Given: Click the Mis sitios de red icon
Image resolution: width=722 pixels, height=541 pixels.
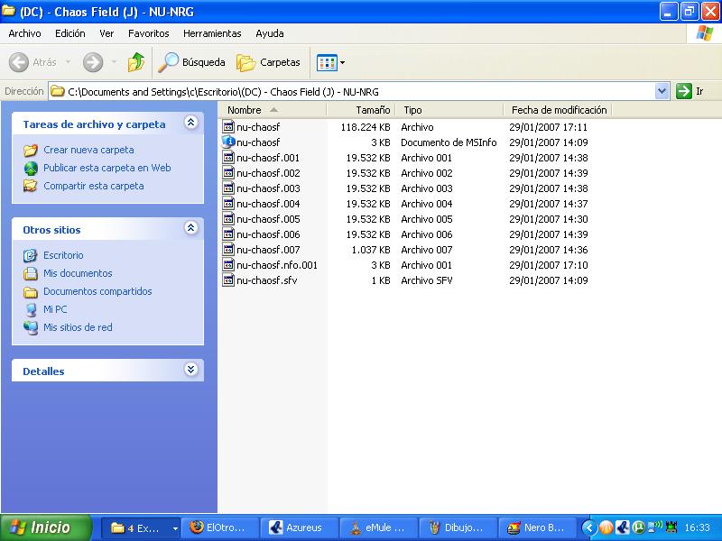Looking at the screenshot, I should click(31, 327).
